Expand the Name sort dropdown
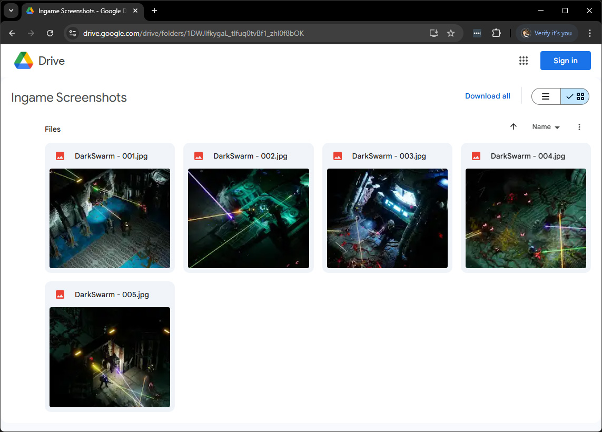The width and height of the screenshot is (602, 432). tap(546, 127)
